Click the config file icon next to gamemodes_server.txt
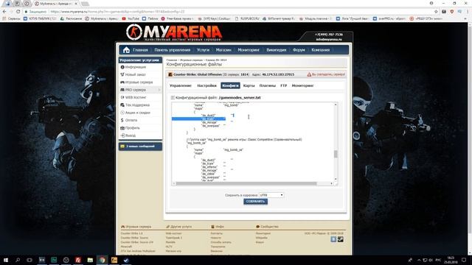 coord(173,98)
